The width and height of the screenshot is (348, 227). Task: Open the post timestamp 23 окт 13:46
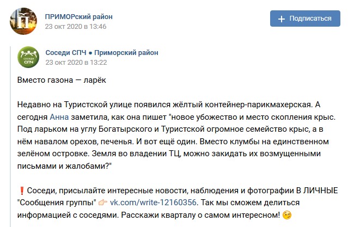point(76,27)
